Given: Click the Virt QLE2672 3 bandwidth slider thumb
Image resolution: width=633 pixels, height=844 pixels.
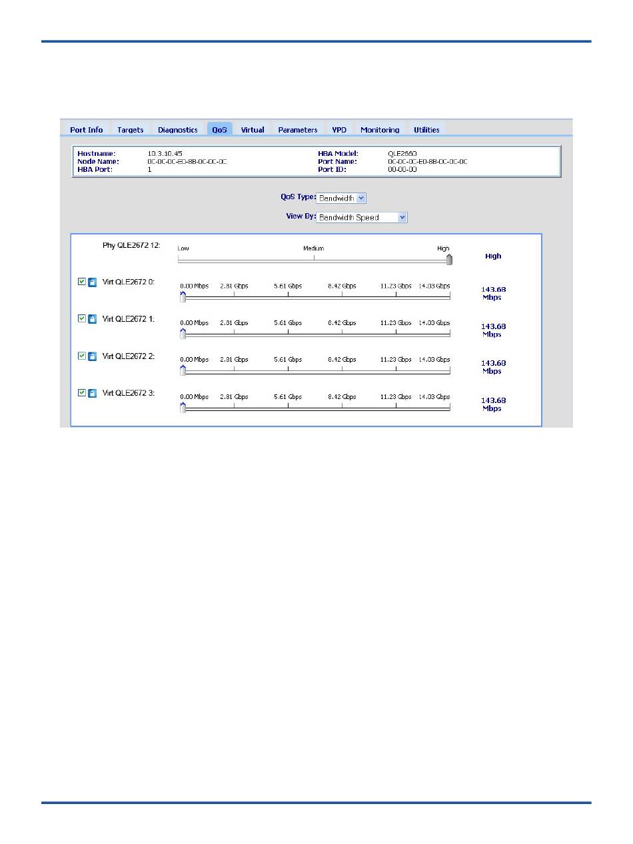Looking at the screenshot, I should [x=183, y=408].
